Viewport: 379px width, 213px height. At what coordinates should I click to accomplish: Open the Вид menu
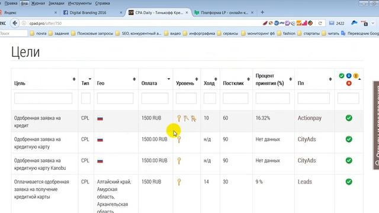coord(24,3)
